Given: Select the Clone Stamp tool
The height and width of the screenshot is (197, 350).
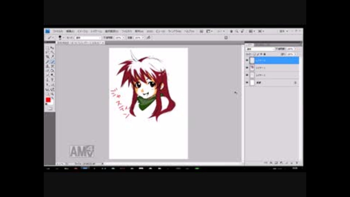Looking at the screenshot, I should (47, 66).
